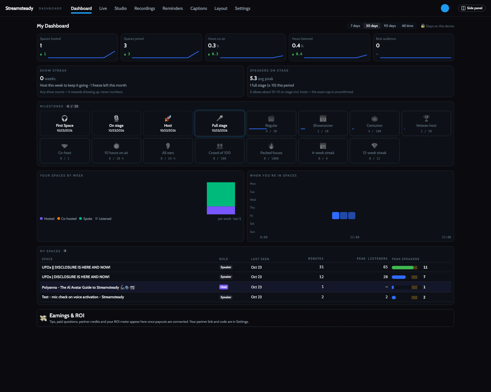
Task: Go to the Recordings tab
Action: tap(145, 8)
